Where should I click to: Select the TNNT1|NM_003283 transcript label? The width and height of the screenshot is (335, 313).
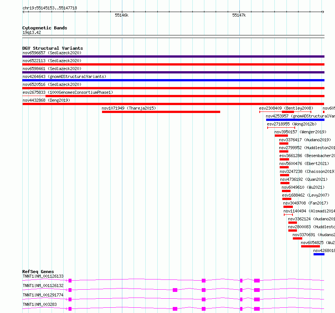[x=40, y=304]
